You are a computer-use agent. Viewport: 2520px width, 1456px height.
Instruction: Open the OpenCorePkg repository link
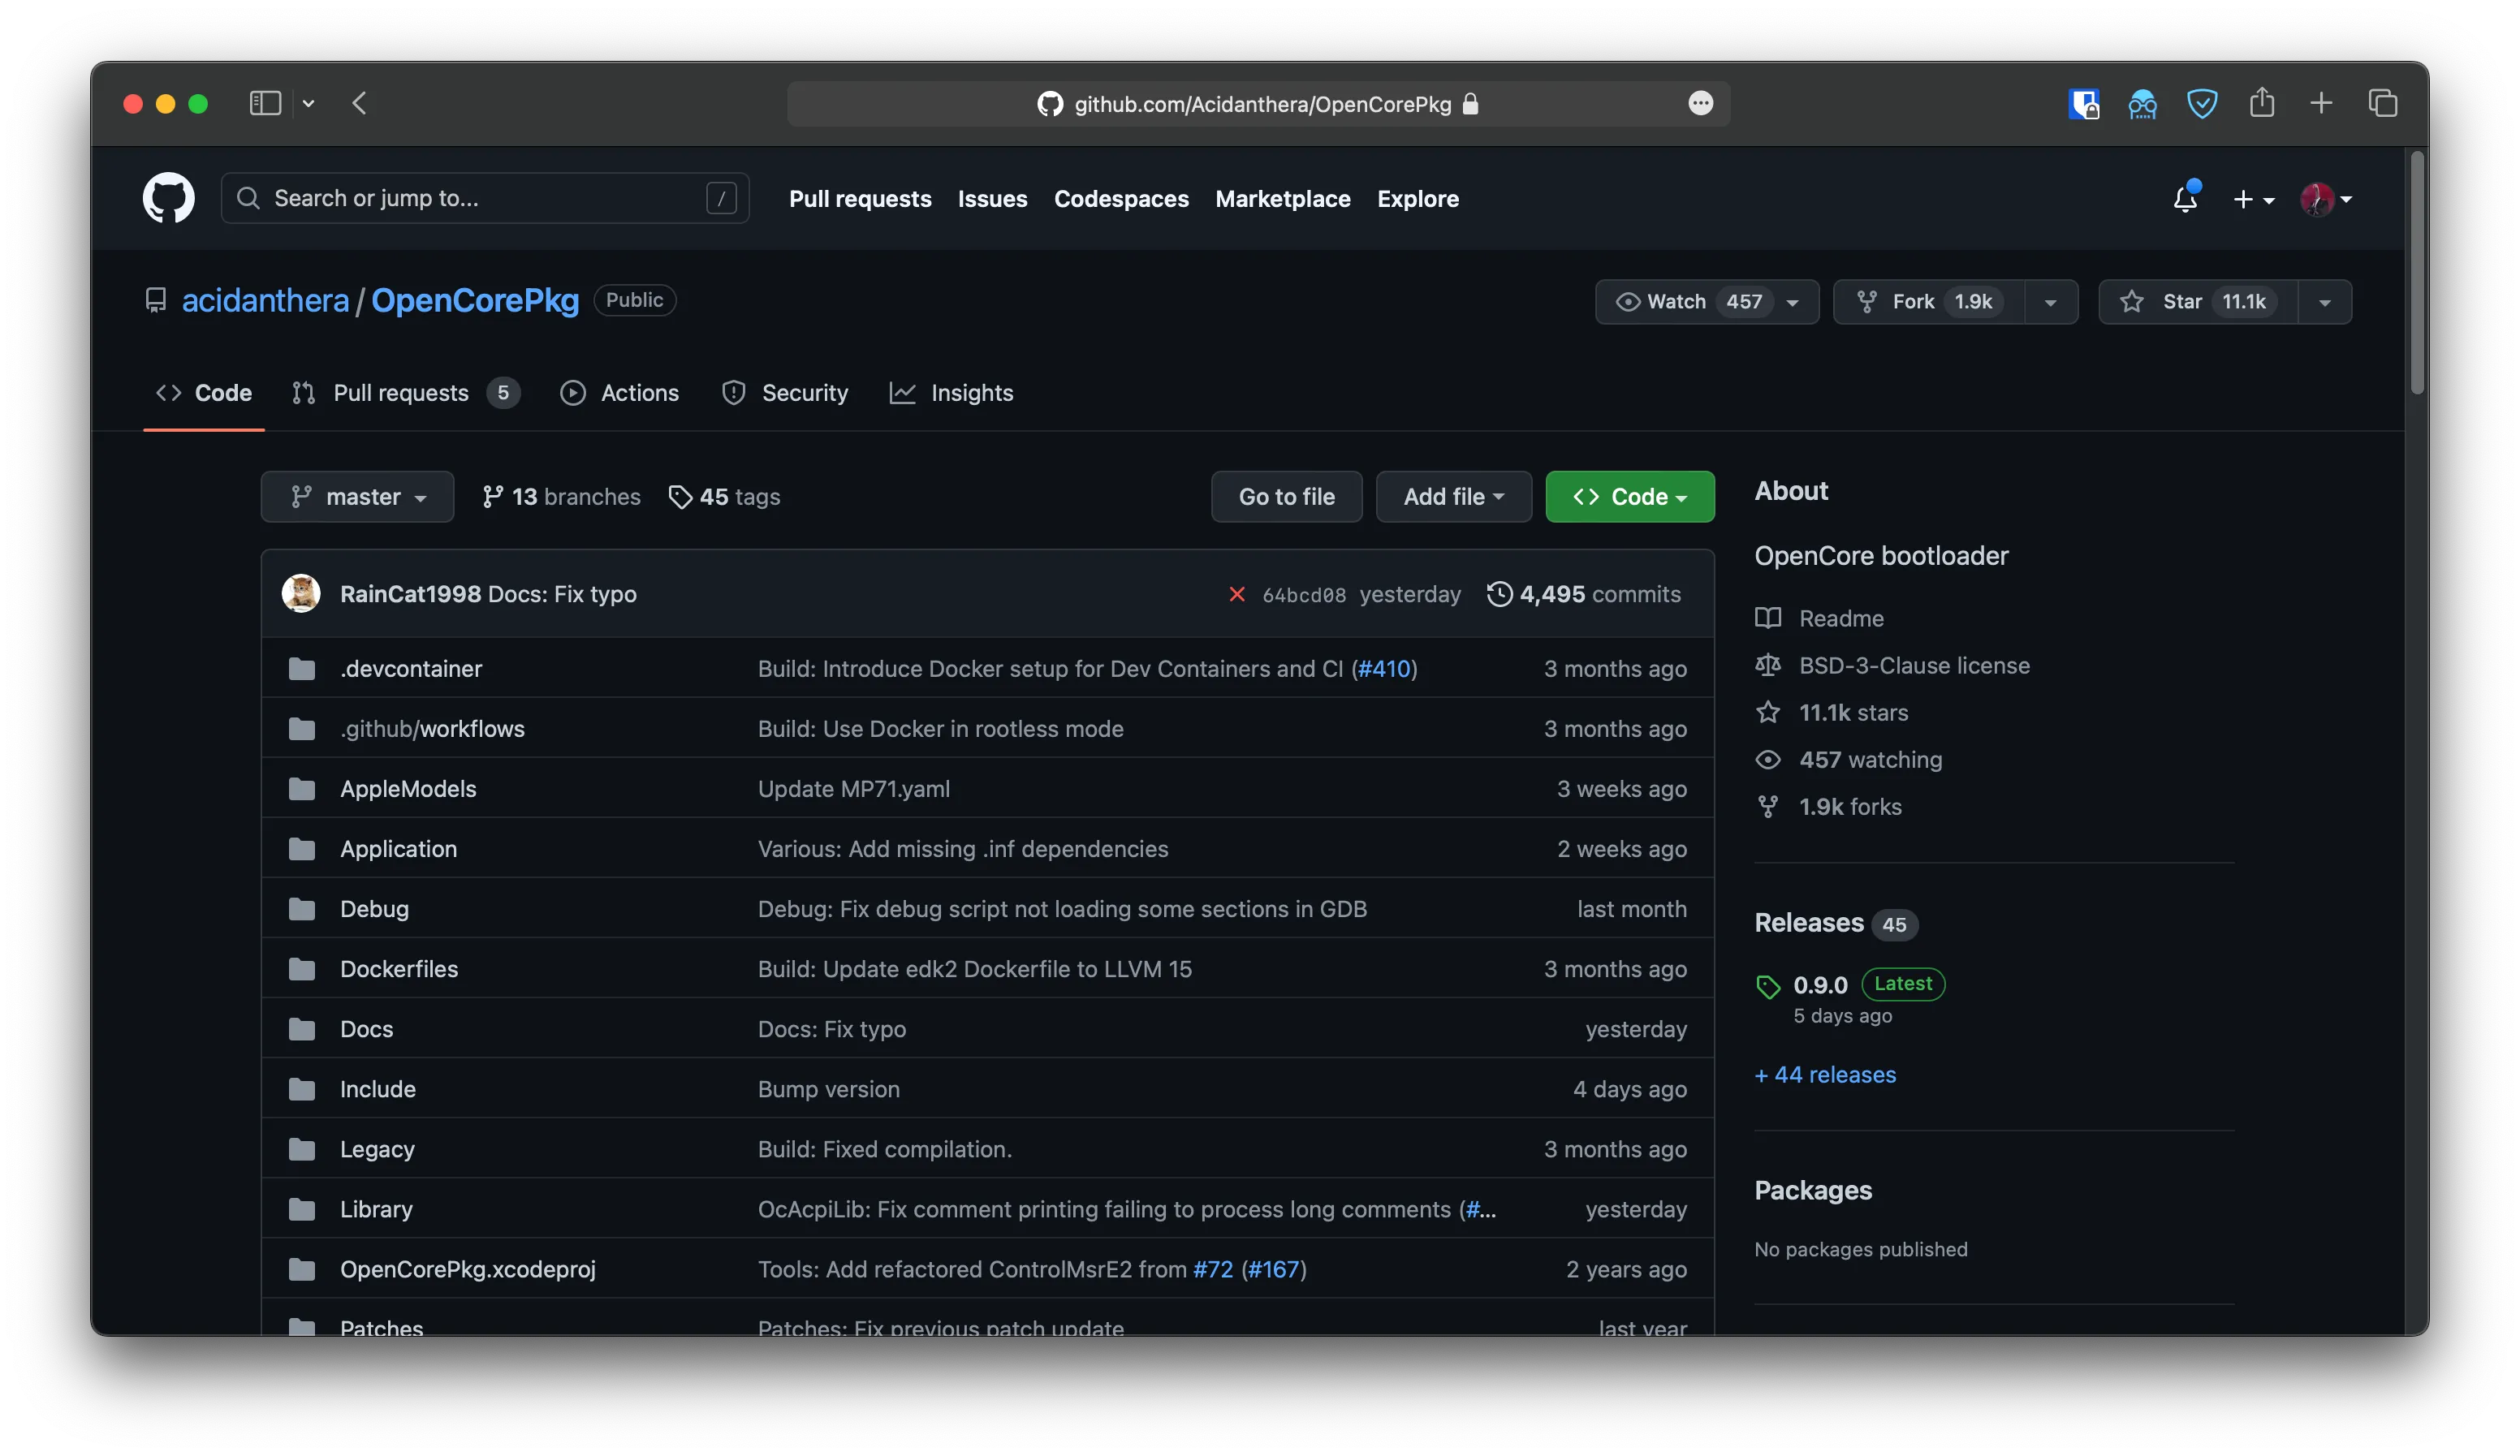point(475,300)
